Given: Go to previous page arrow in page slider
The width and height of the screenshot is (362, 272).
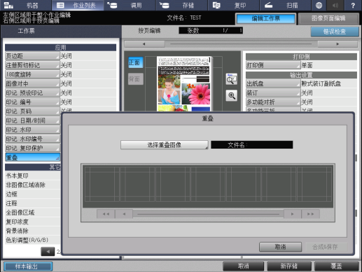Looking at the screenshot, I should click(x=144, y=43).
